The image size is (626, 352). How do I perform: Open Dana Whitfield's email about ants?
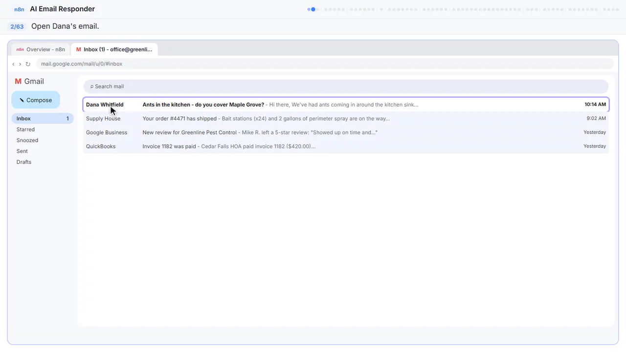pos(346,105)
